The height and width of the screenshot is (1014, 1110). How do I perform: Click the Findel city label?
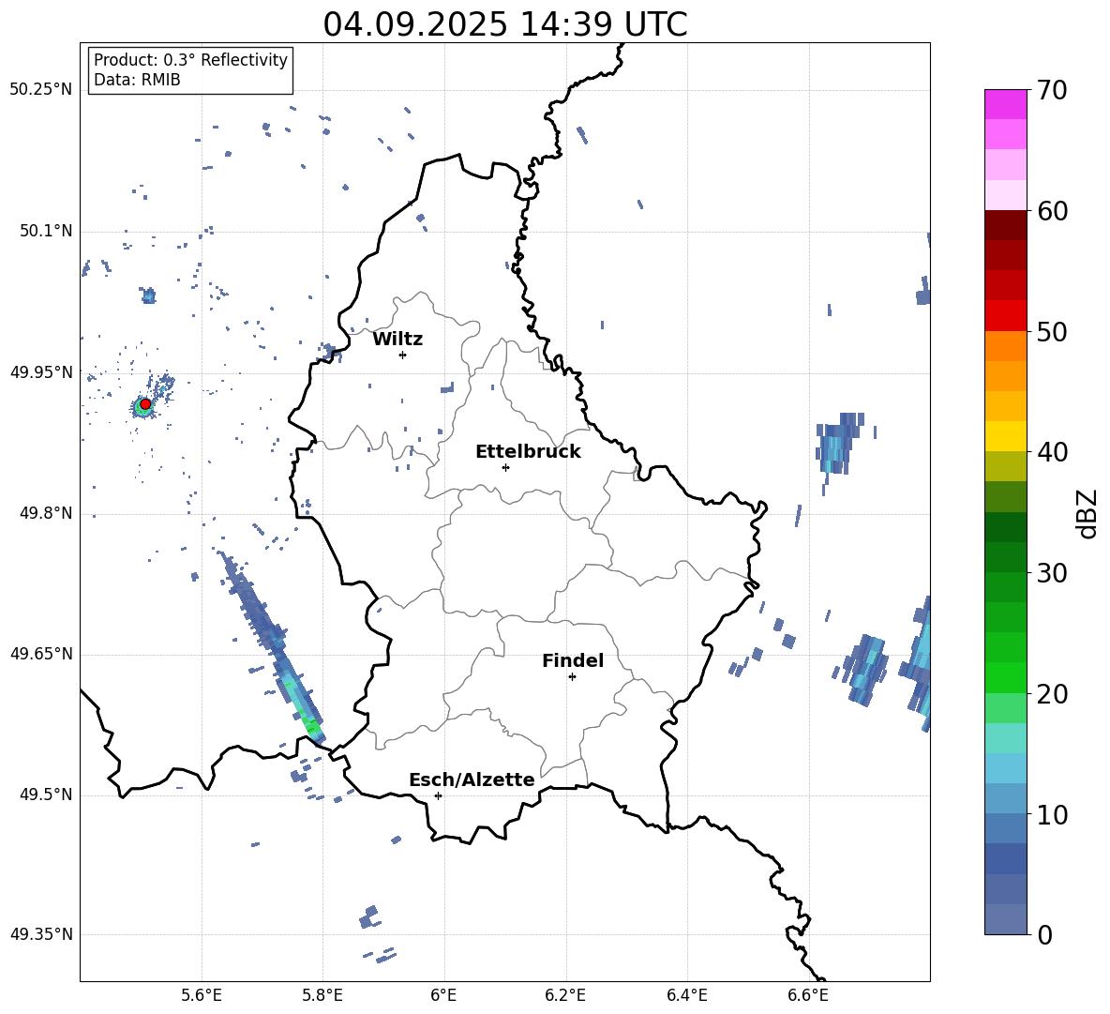pyautogui.click(x=573, y=660)
